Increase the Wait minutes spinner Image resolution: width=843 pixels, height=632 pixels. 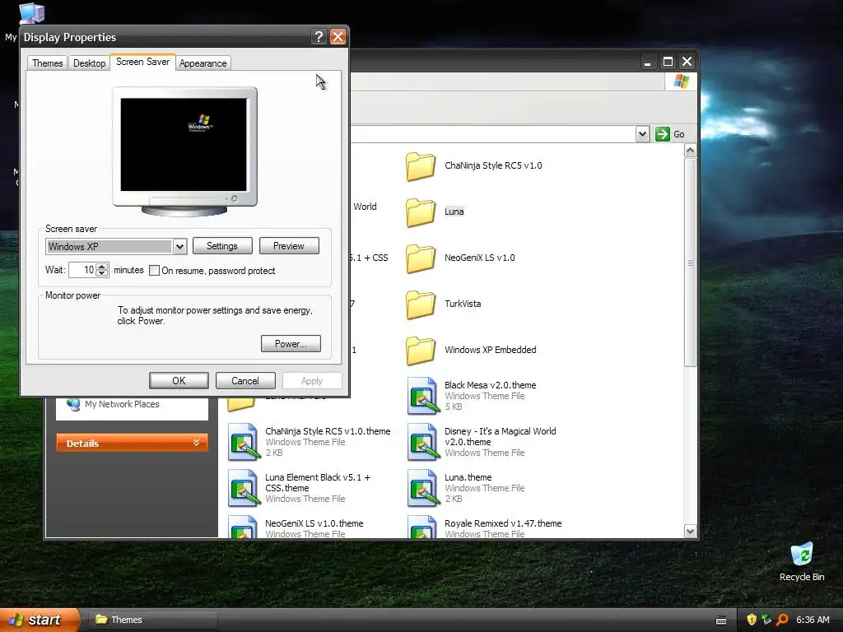[101, 266]
